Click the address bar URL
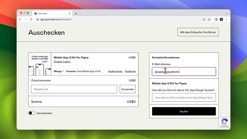Image resolution: width=247 pixels, height=139 pixels. (56, 19)
